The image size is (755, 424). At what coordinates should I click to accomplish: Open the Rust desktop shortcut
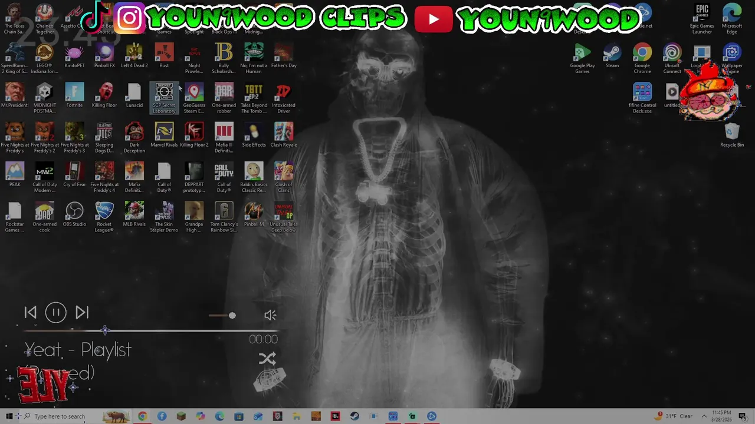[164, 56]
